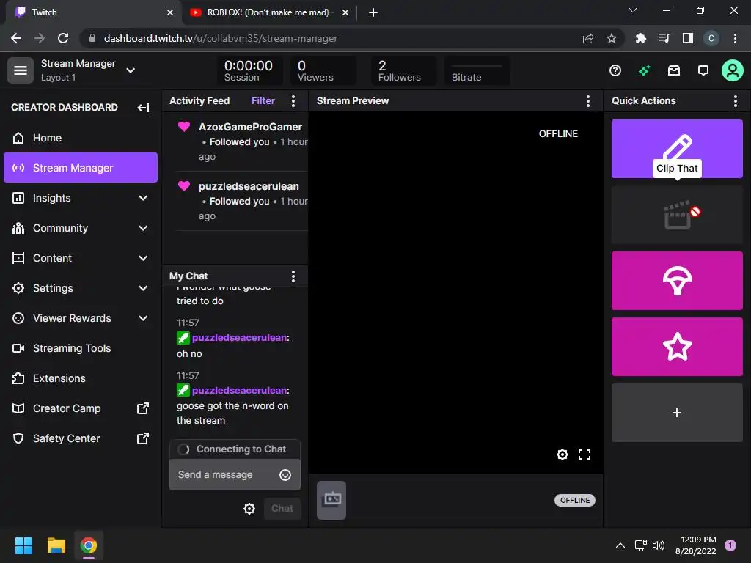
Task: Click the disabled clapperboard quick action tile
Action: coord(677,215)
